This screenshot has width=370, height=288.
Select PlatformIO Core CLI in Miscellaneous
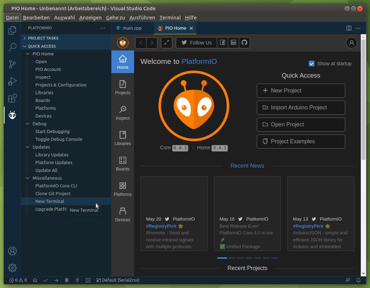pyautogui.click(x=56, y=186)
